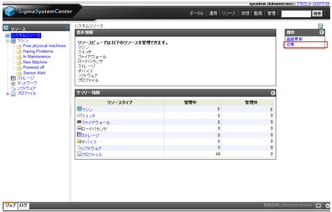Switch to the ログ tab
The width and height of the screenshot is (332, 212).
24,206
